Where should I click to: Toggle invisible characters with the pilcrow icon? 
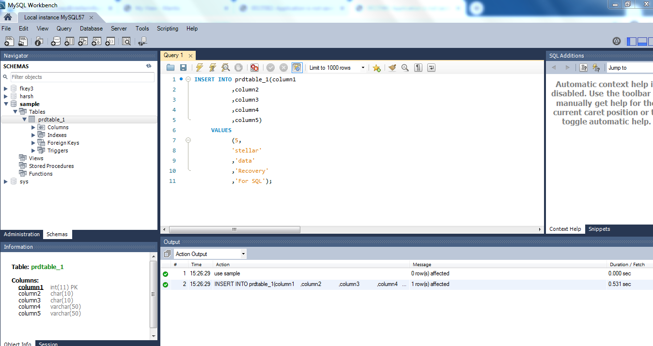(418, 68)
